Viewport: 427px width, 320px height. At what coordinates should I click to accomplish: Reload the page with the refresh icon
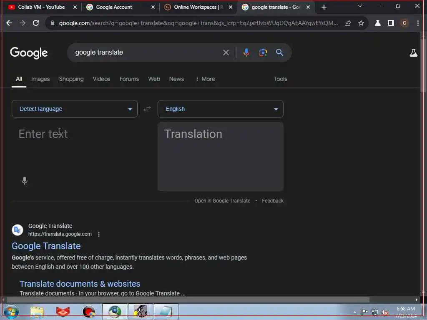(36, 23)
